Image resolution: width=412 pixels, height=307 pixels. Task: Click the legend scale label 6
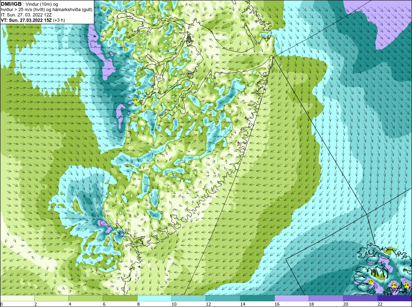coord(104,304)
